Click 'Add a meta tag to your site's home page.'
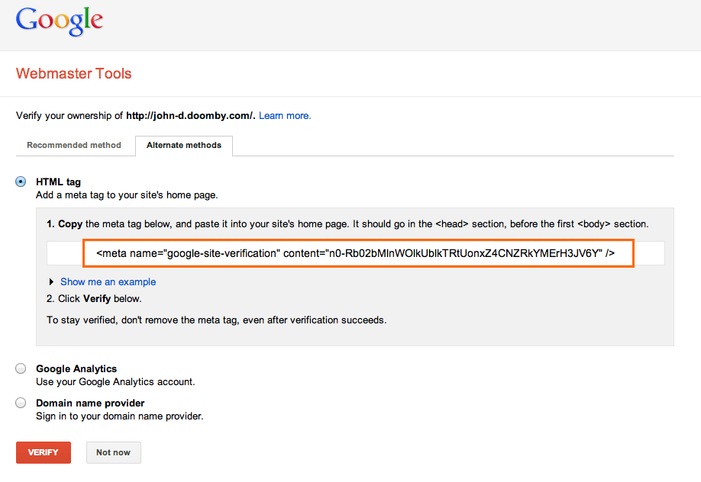The height and width of the screenshot is (482, 701). (127, 195)
